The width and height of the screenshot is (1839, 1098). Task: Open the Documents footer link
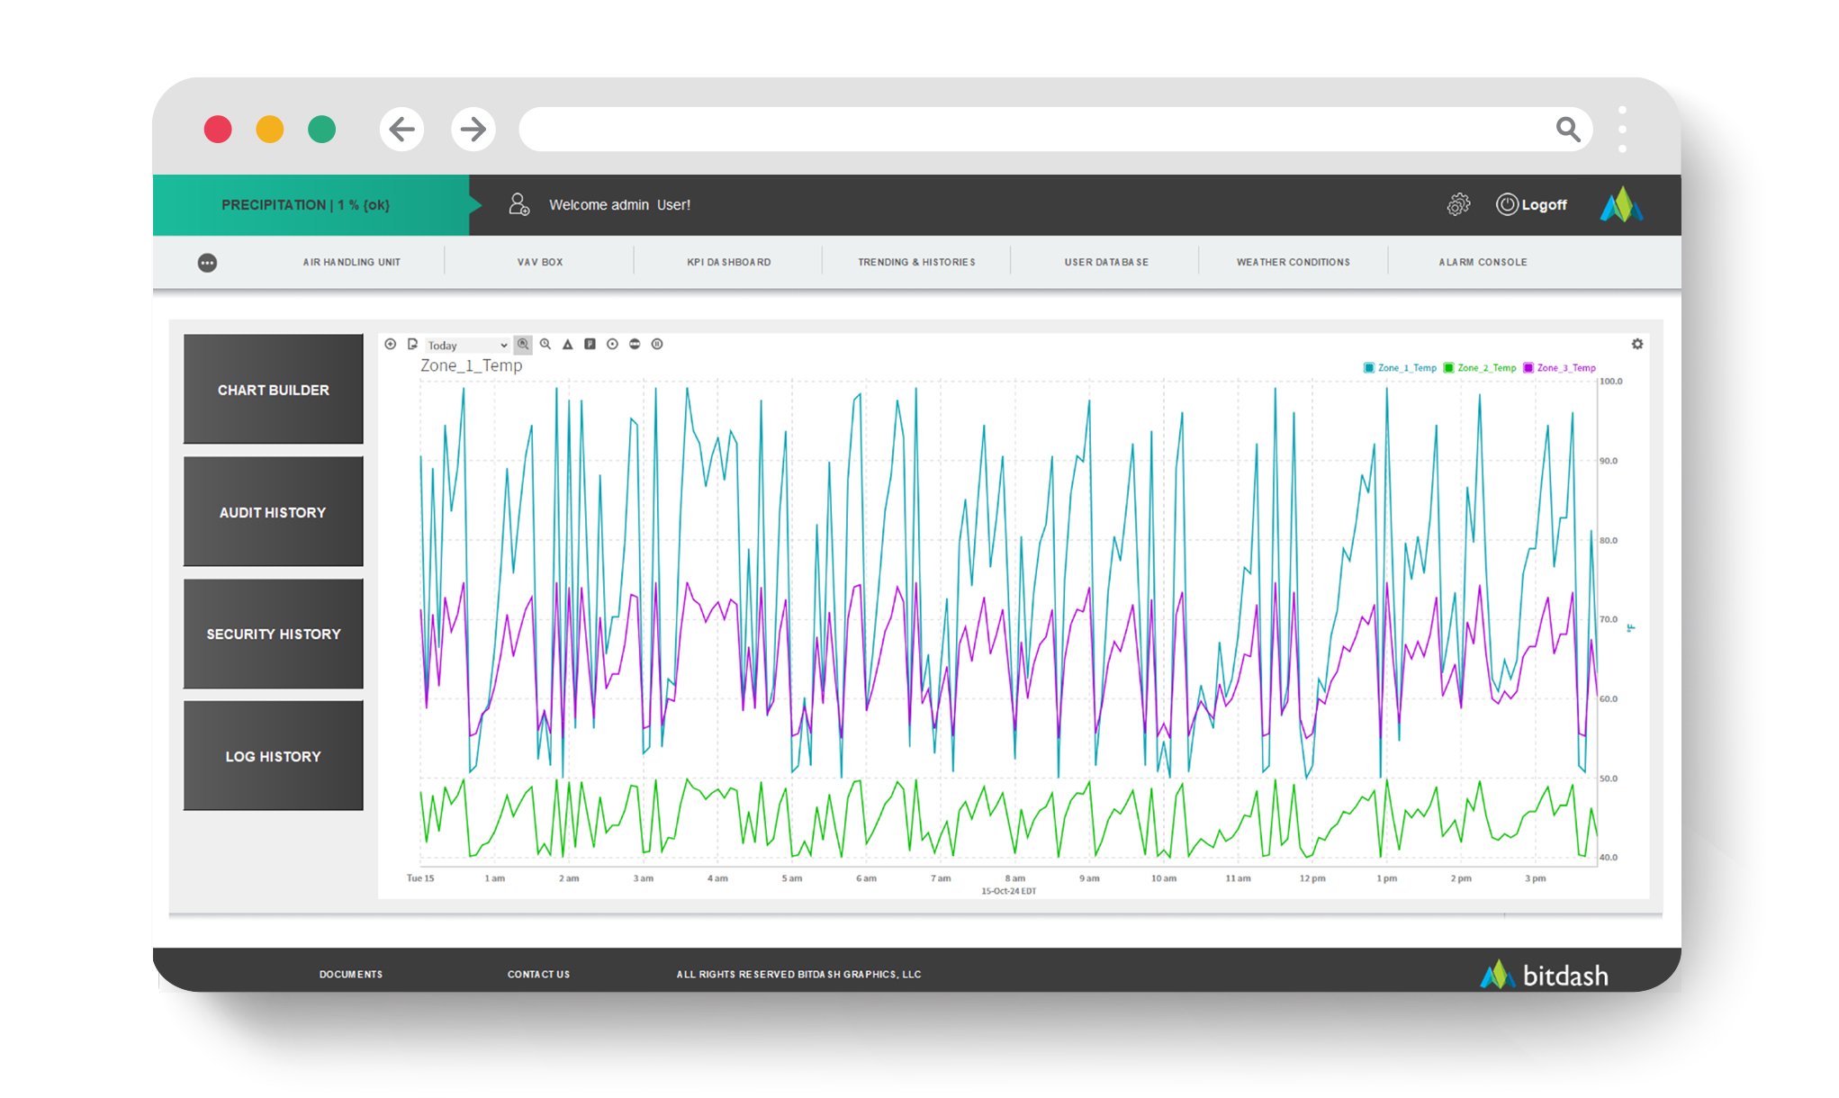coord(351,974)
